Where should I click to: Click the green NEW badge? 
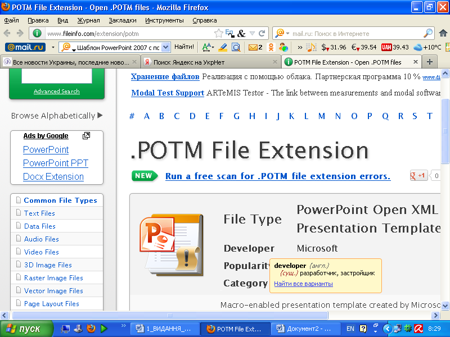point(145,176)
